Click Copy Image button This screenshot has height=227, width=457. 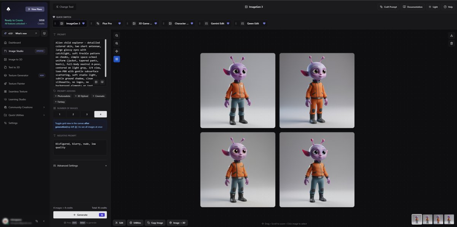(x=155, y=223)
